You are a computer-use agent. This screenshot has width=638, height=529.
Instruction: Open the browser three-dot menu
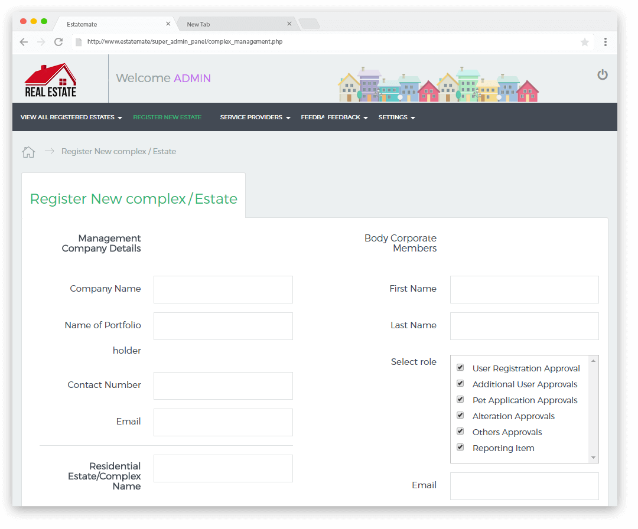606,42
